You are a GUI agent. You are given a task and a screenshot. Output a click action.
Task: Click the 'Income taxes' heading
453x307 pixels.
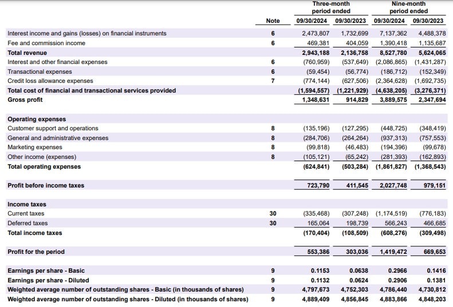[x=27, y=204]
